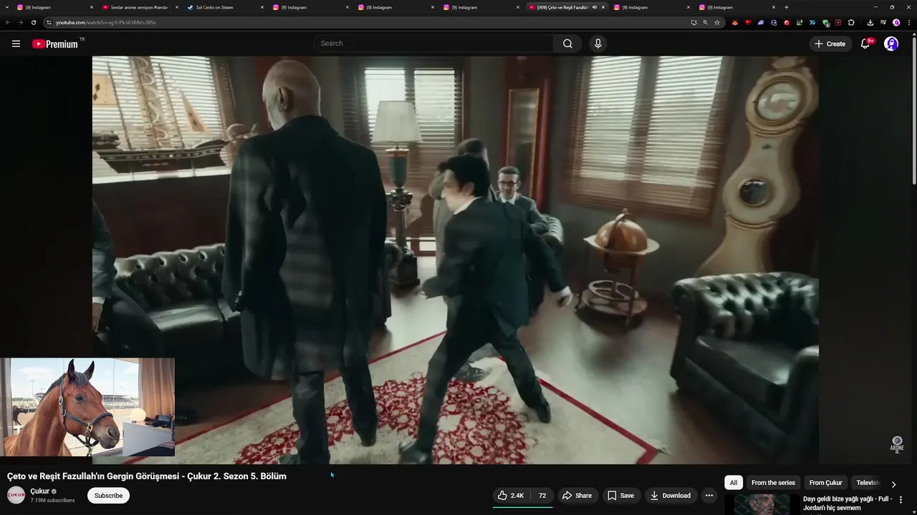This screenshot has height=515, width=917.
Task: Close the Sol Cesto on Steam tab
Action: (x=261, y=7)
